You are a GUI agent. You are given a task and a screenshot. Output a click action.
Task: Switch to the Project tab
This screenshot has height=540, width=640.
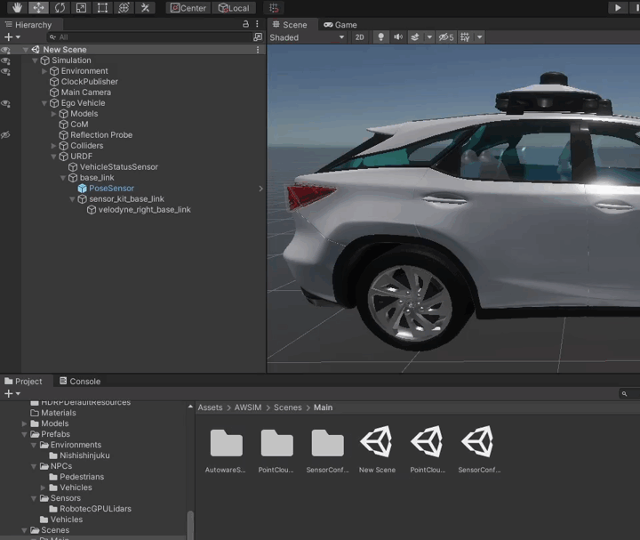[24, 381]
